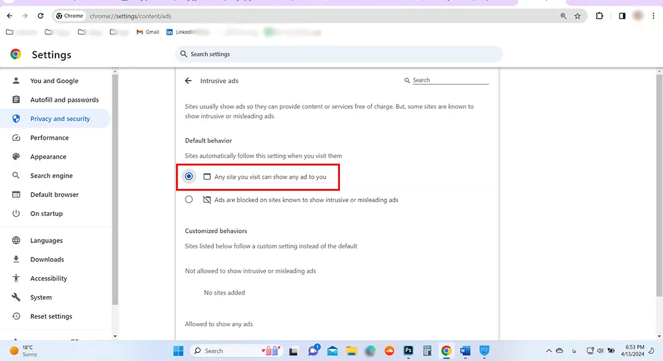Click the back arrow beside Intrusive ads
Screen dimensions: 663x361
[189, 81]
